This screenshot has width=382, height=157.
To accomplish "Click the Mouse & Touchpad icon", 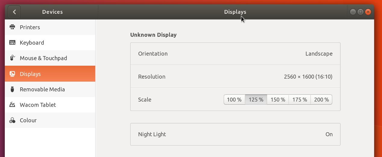I will 12,58.
